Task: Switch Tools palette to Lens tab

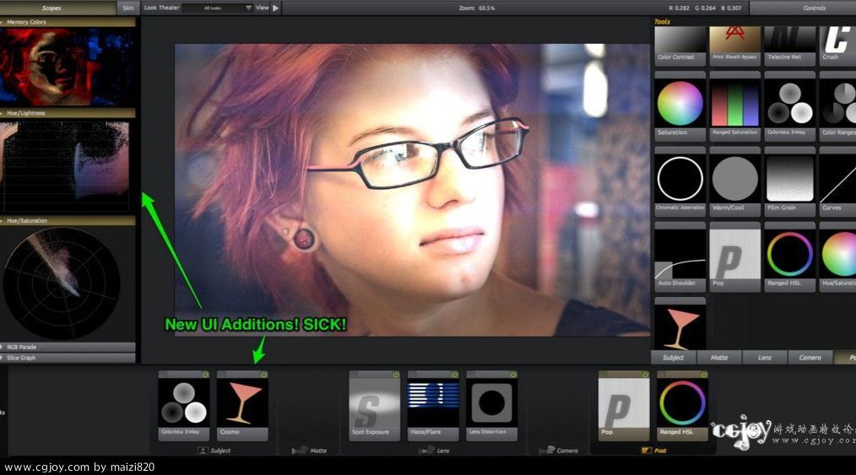Action: [765, 358]
